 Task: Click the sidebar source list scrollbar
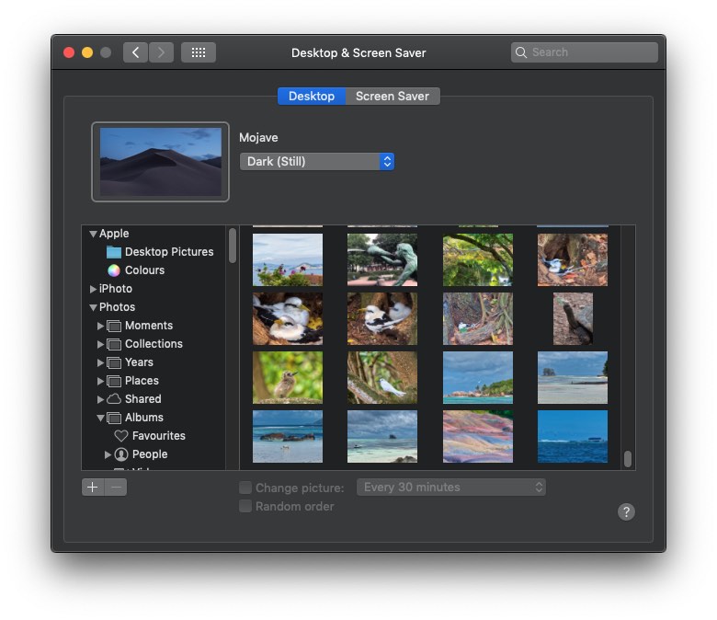(x=233, y=246)
